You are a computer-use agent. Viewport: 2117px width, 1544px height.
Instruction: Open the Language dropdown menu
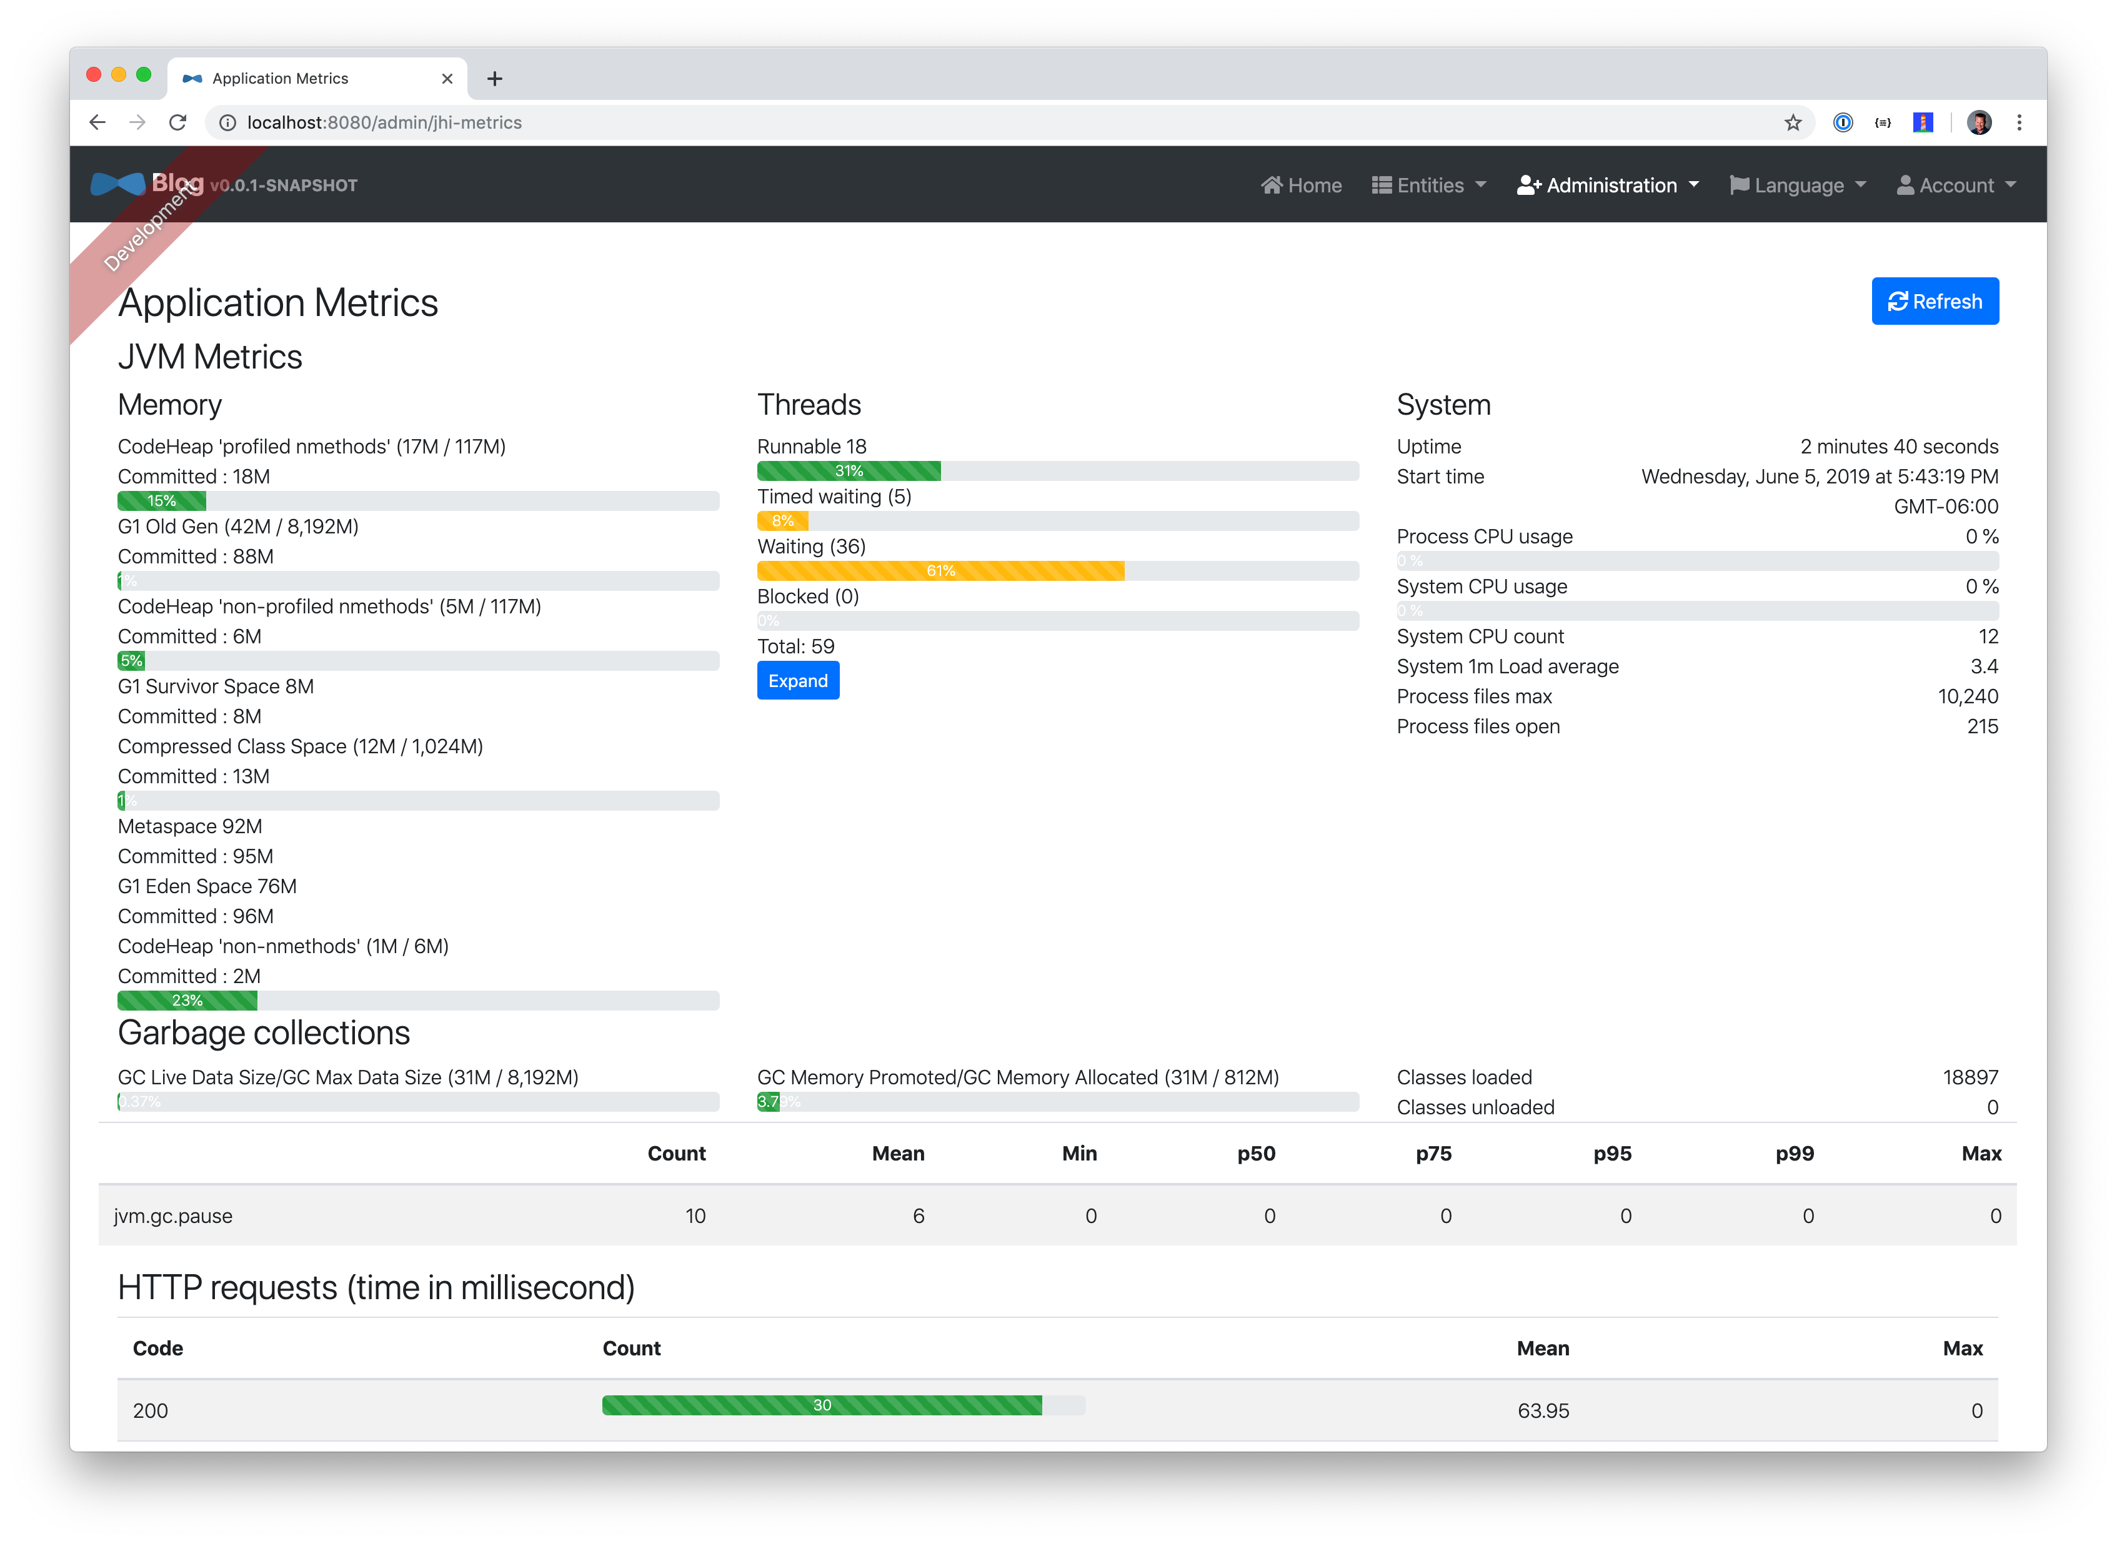1797,185
